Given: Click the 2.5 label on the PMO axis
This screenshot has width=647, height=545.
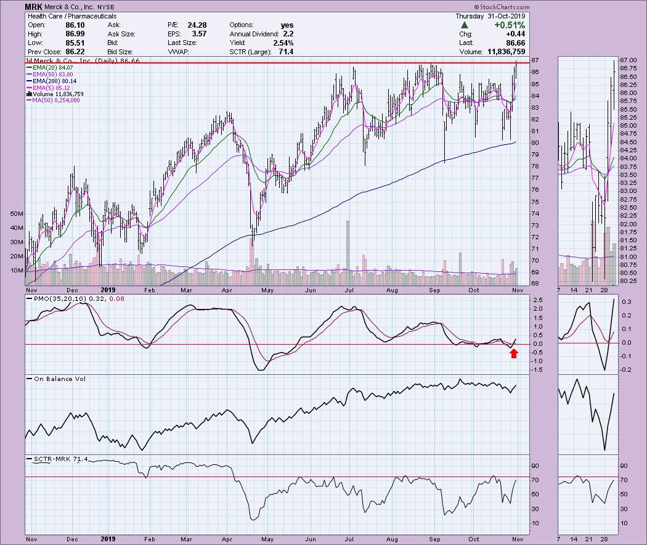Looking at the screenshot, I should (x=538, y=300).
